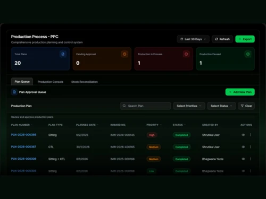Click the Production In Process alert icon
The width and height of the screenshot is (266, 199).
point(186,54)
